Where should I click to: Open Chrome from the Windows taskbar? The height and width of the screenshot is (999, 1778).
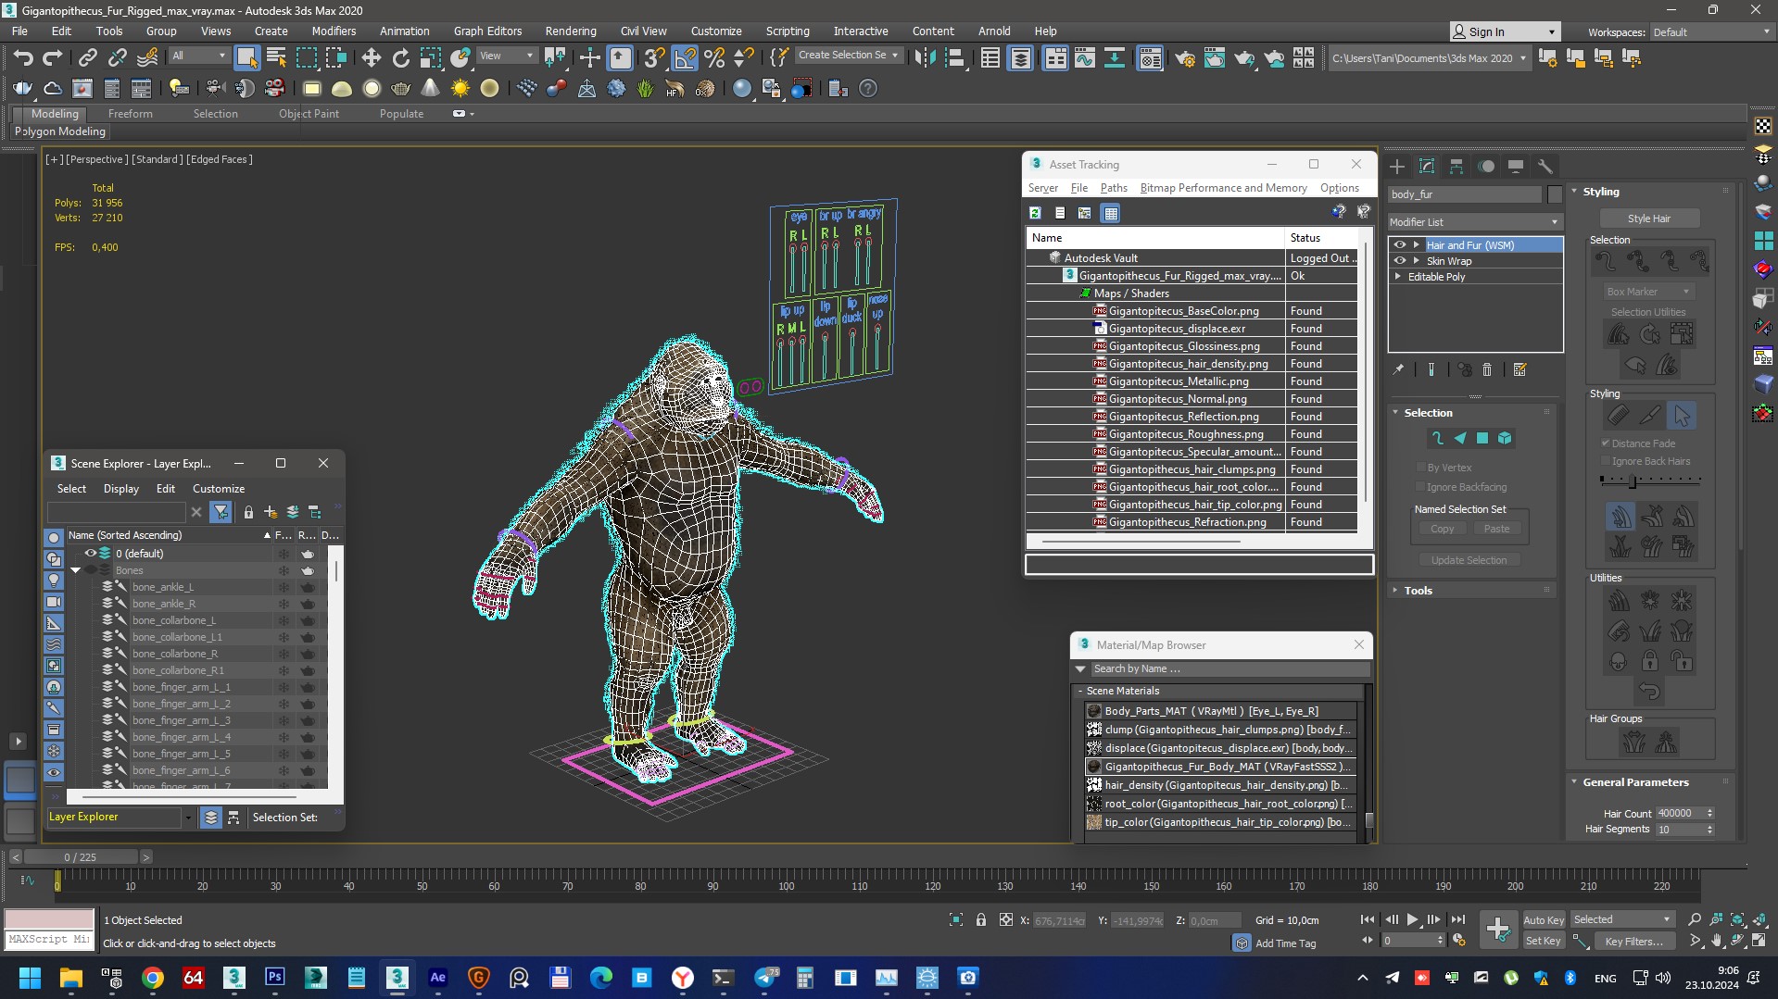(x=153, y=977)
